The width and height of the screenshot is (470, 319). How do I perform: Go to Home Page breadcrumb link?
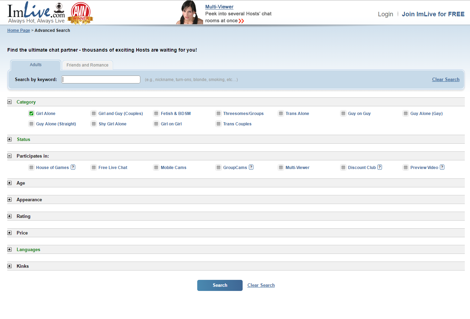tap(19, 30)
